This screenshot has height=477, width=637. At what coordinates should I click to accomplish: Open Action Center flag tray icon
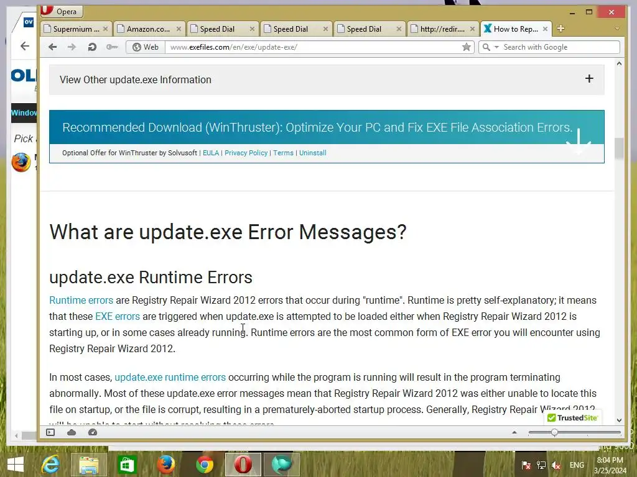tap(526, 465)
